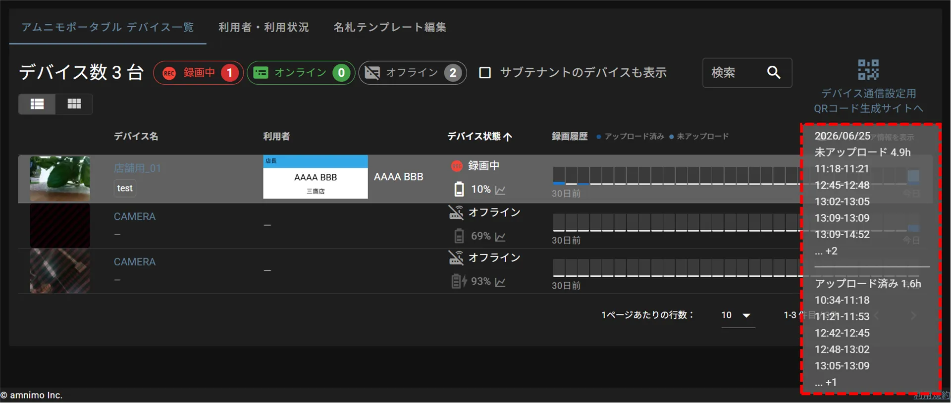The image size is (951, 403).
Task: Open battery graph icon next to 93%
Action: click(500, 282)
